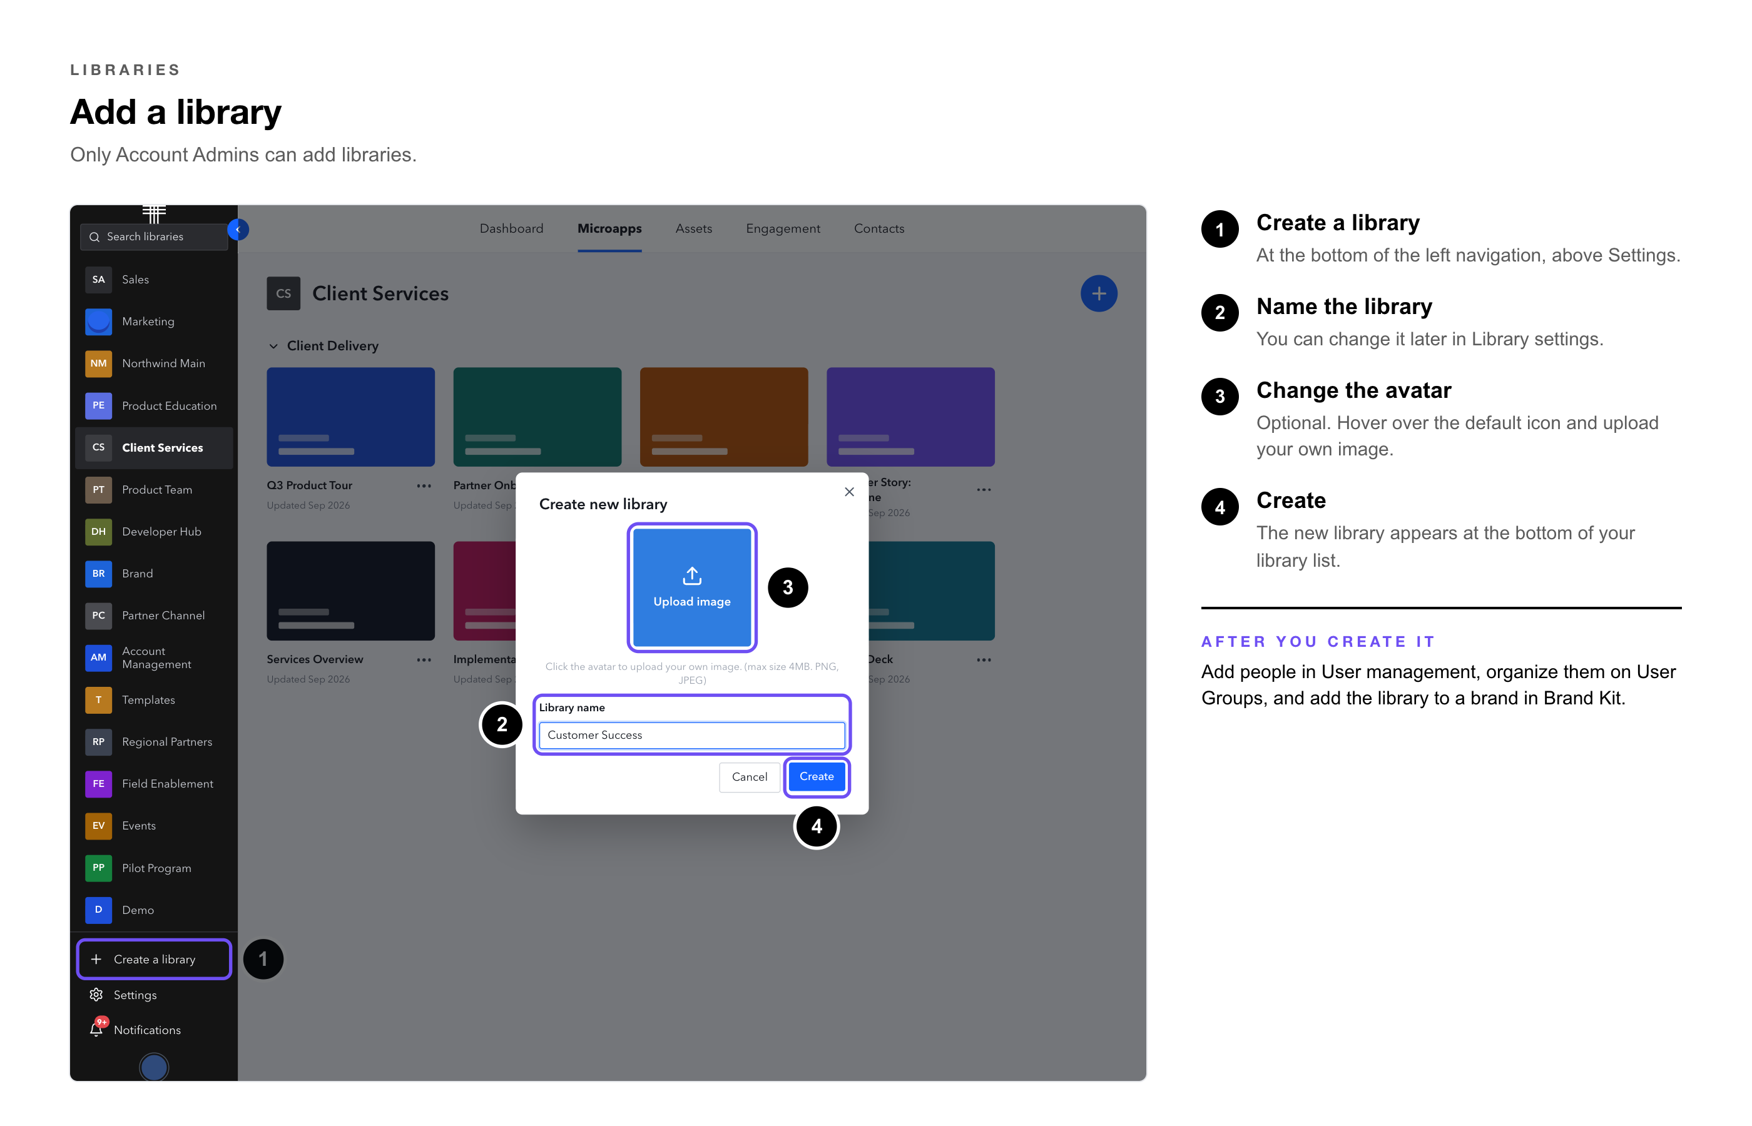Open the Events library

tap(153, 826)
